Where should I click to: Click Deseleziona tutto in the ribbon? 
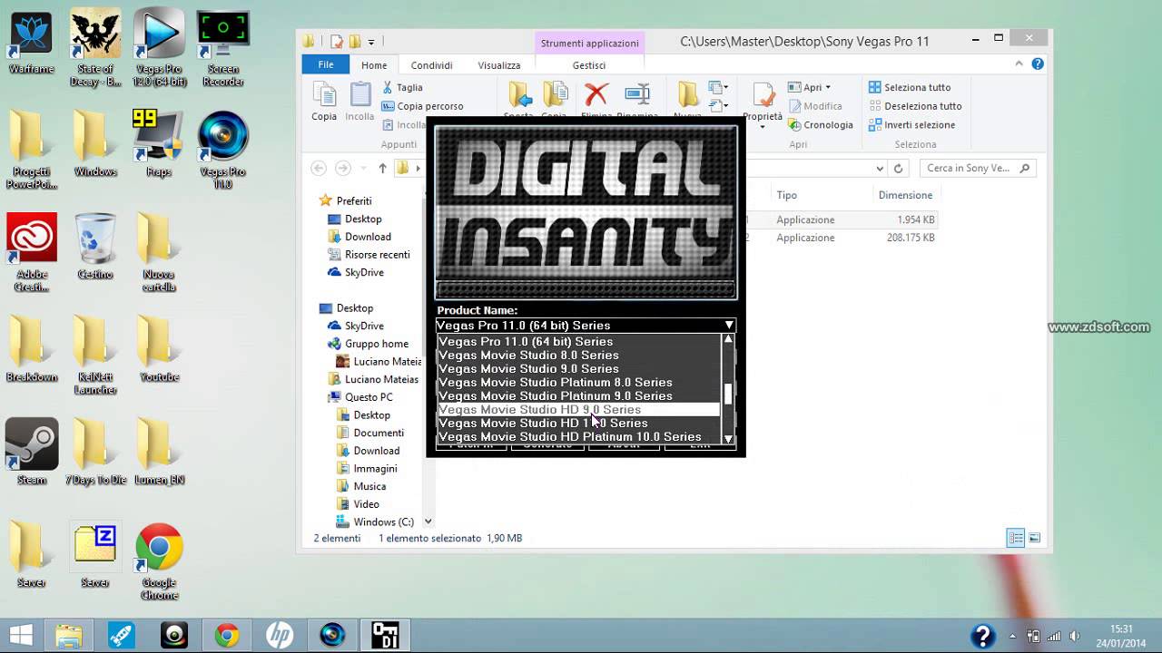coord(915,106)
